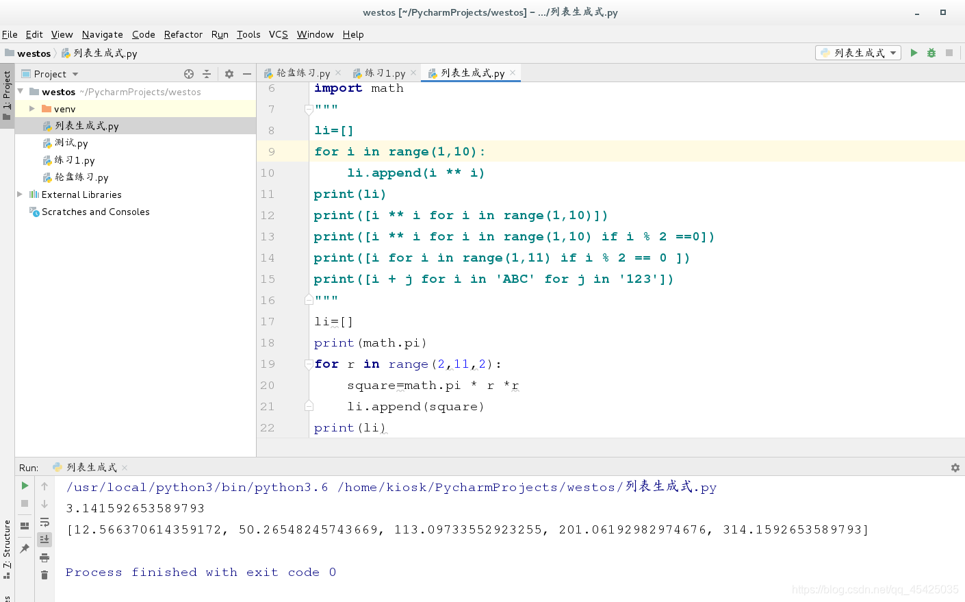Collapse all nodes in the Project panel

point(207,74)
